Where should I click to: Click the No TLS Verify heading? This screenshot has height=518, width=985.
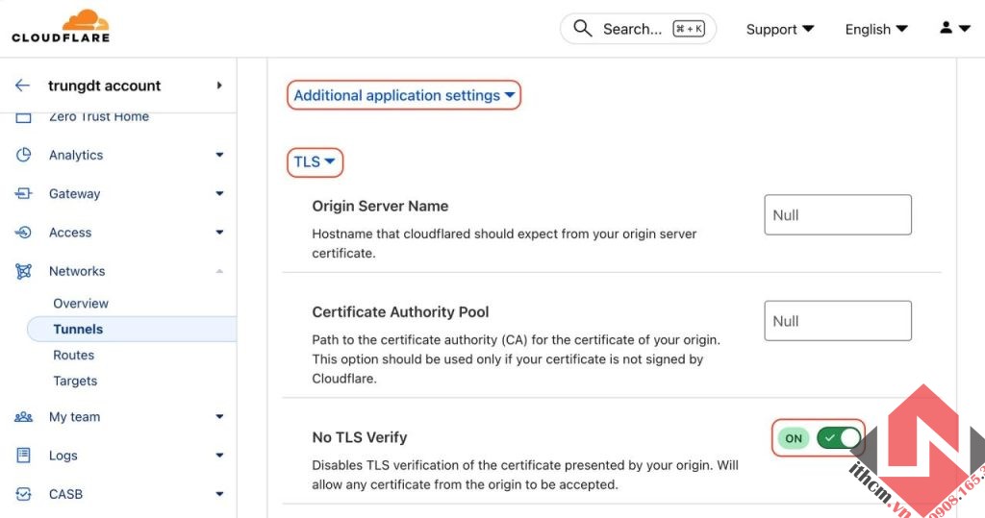coord(360,437)
